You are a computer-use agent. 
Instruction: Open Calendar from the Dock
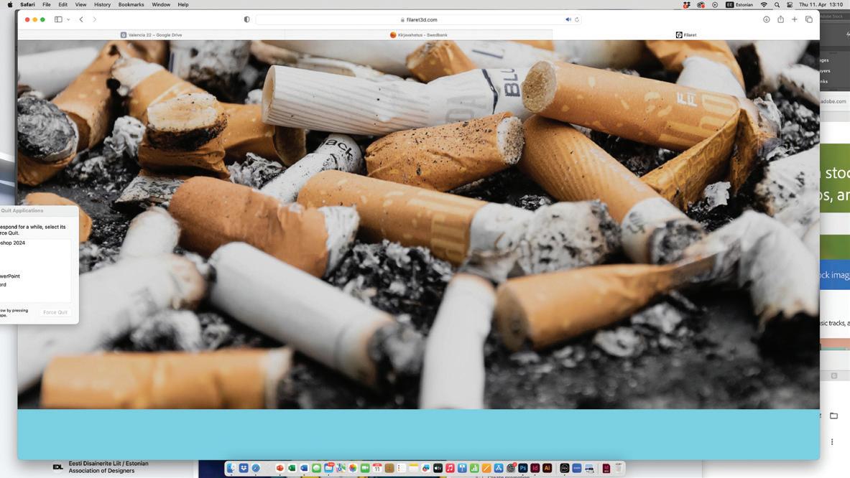coord(377,468)
